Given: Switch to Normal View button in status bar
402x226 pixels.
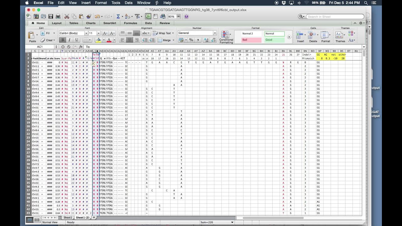Looking at the screenshot, I should click(30, 220).
